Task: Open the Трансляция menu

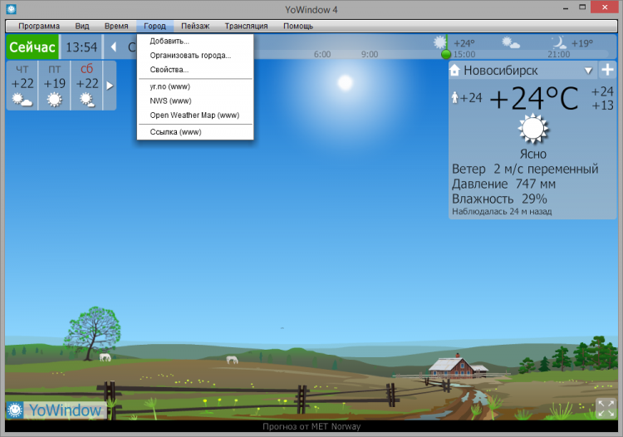Action: point(246,27)
